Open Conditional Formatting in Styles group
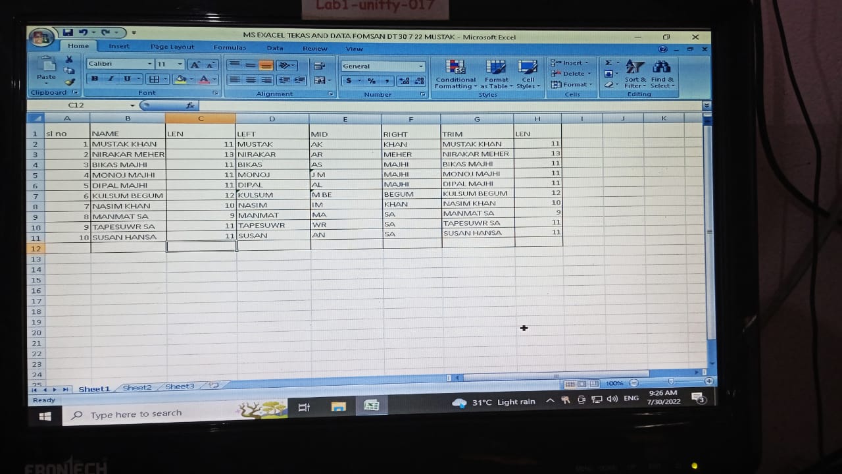 (455, 74)
